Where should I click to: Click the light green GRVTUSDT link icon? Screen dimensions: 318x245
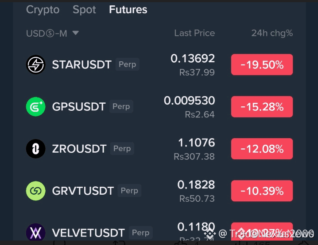tap(36, 191)
